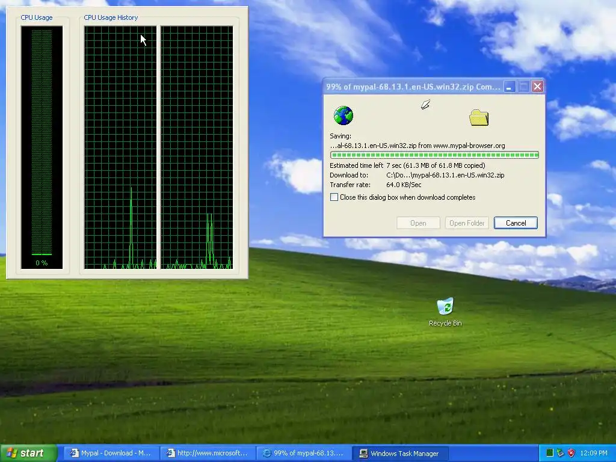The width and height of the screenshot is (616, 462).
Task: Click the Windows logo on the start button
Action: [12, 453]
